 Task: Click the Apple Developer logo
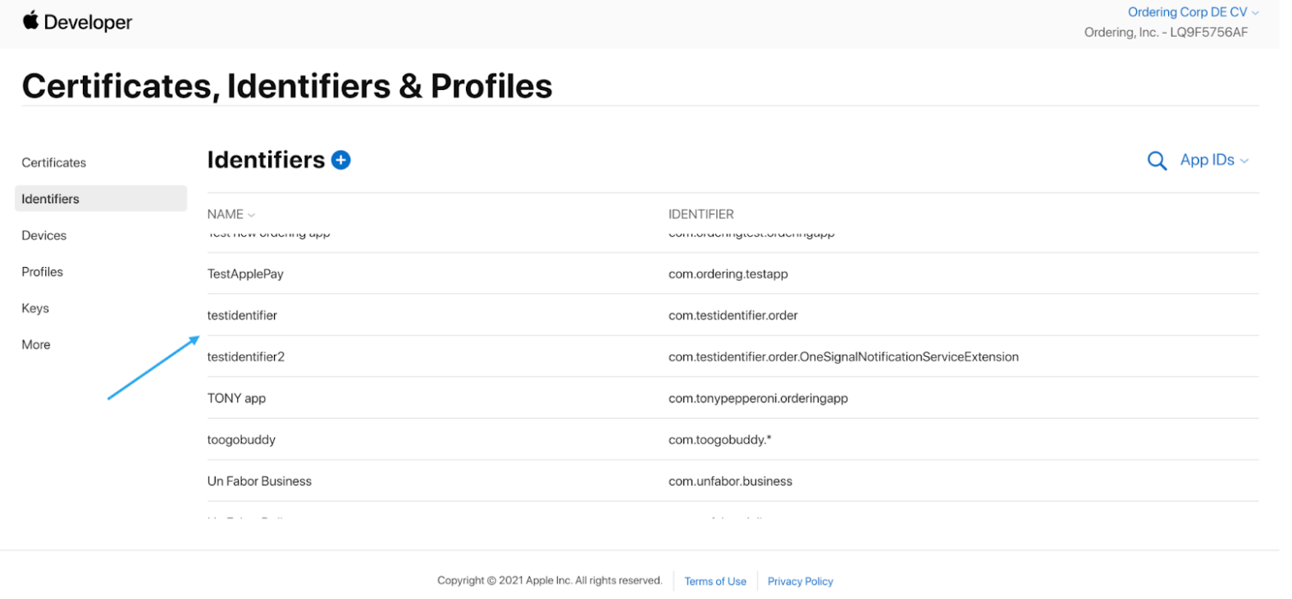(x=77, y=21)
